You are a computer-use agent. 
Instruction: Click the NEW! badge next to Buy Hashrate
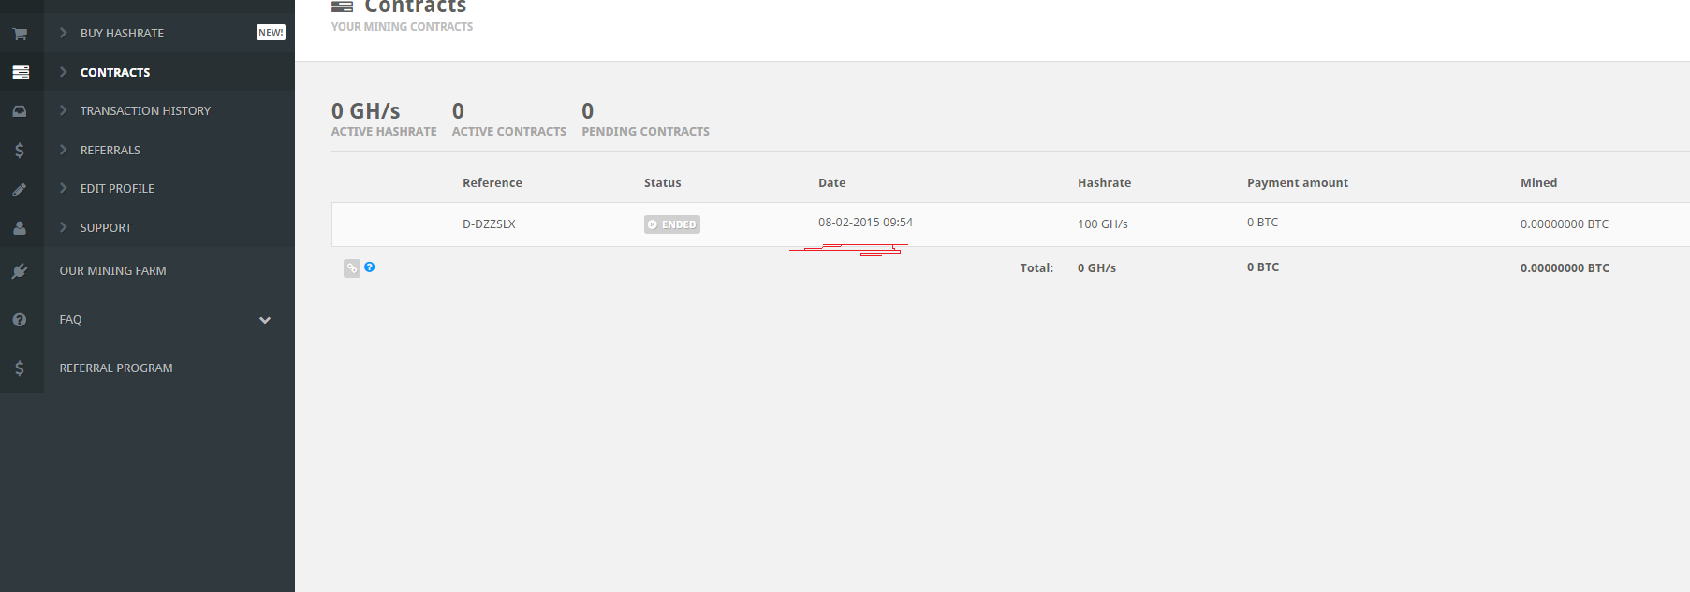click(x=271, y=32)
